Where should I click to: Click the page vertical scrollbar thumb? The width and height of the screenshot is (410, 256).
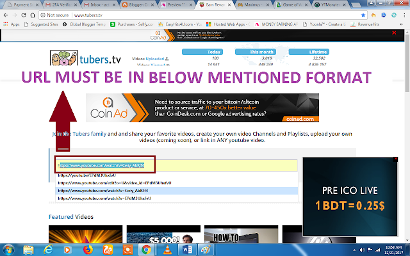(x=407, y=63)
